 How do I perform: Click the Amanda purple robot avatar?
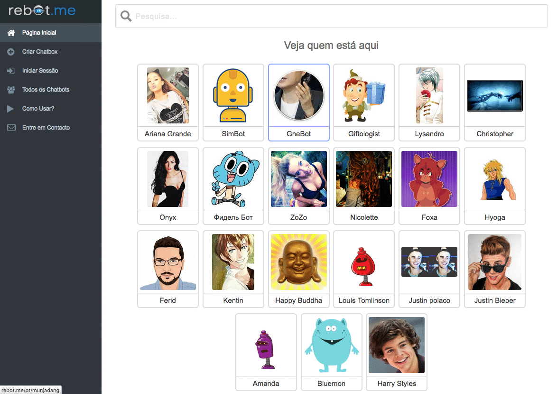[x=265, y=349]
